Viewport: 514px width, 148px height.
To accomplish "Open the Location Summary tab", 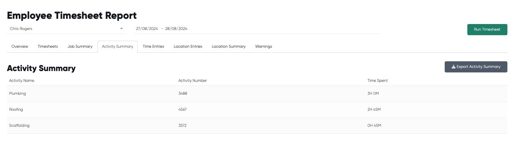I will [x=229, y=46].
